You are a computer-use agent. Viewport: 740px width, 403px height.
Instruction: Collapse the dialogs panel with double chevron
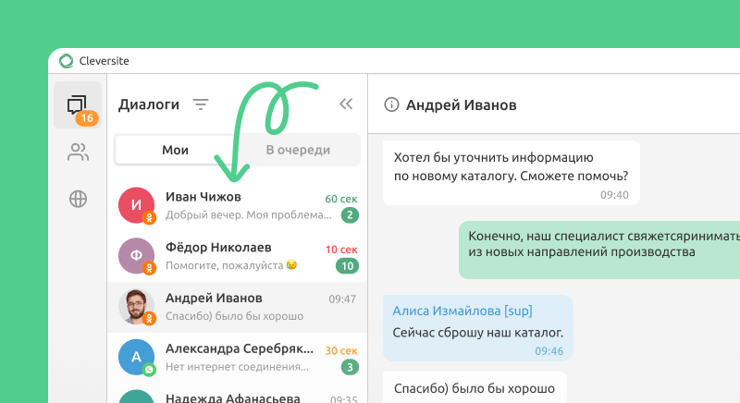click(346, 104)
